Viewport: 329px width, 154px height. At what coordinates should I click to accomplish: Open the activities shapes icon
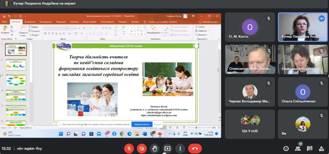pyautogui.click(x=321, y=149)
